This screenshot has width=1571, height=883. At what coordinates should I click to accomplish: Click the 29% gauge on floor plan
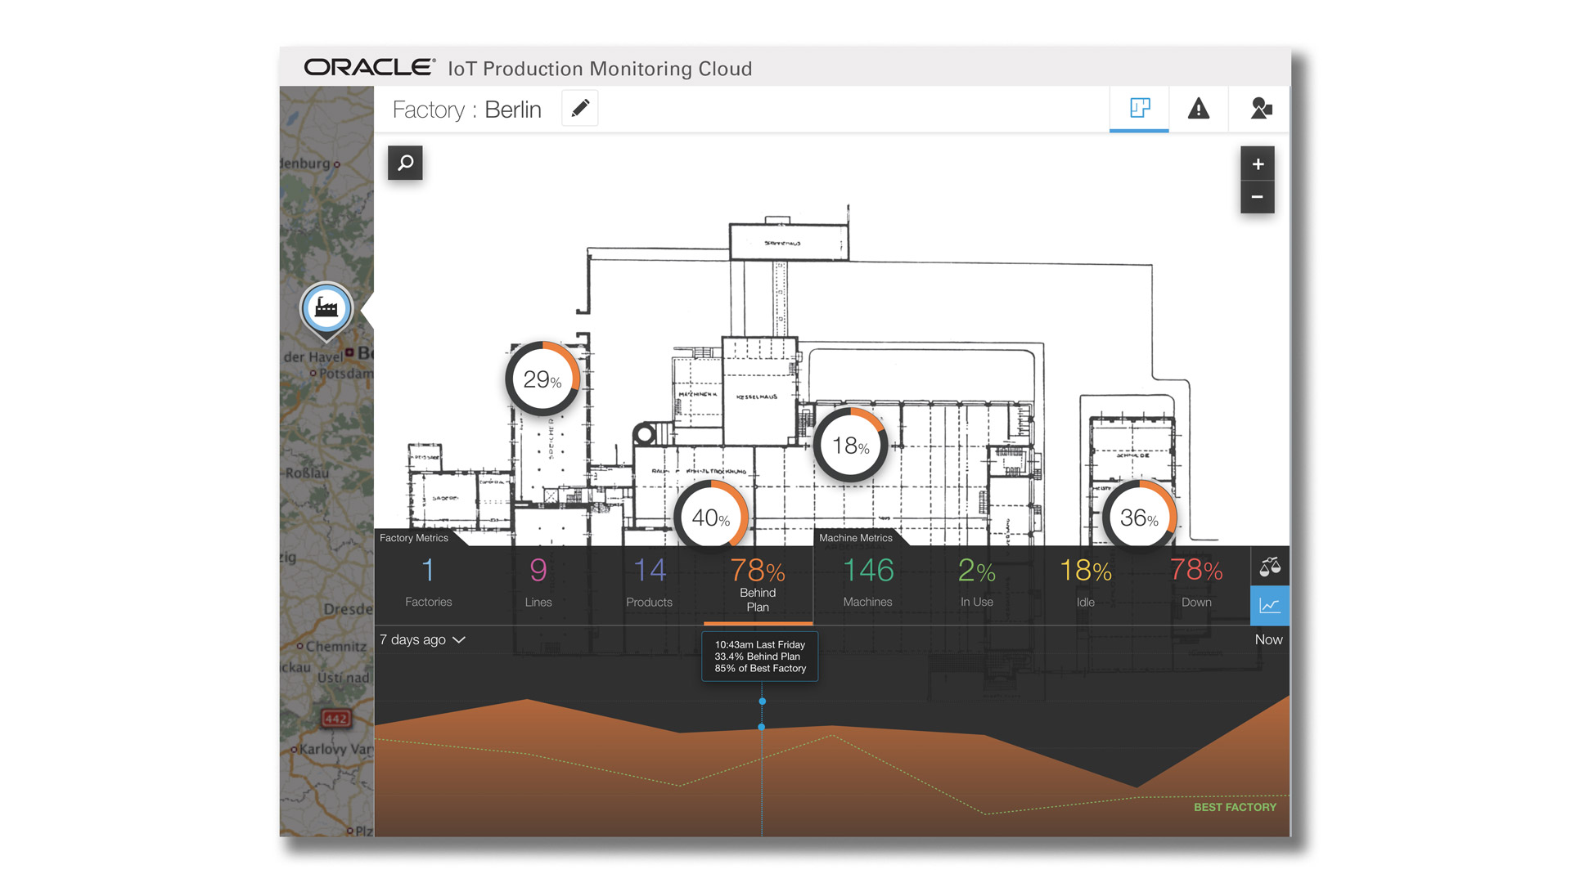pos(542,379)
